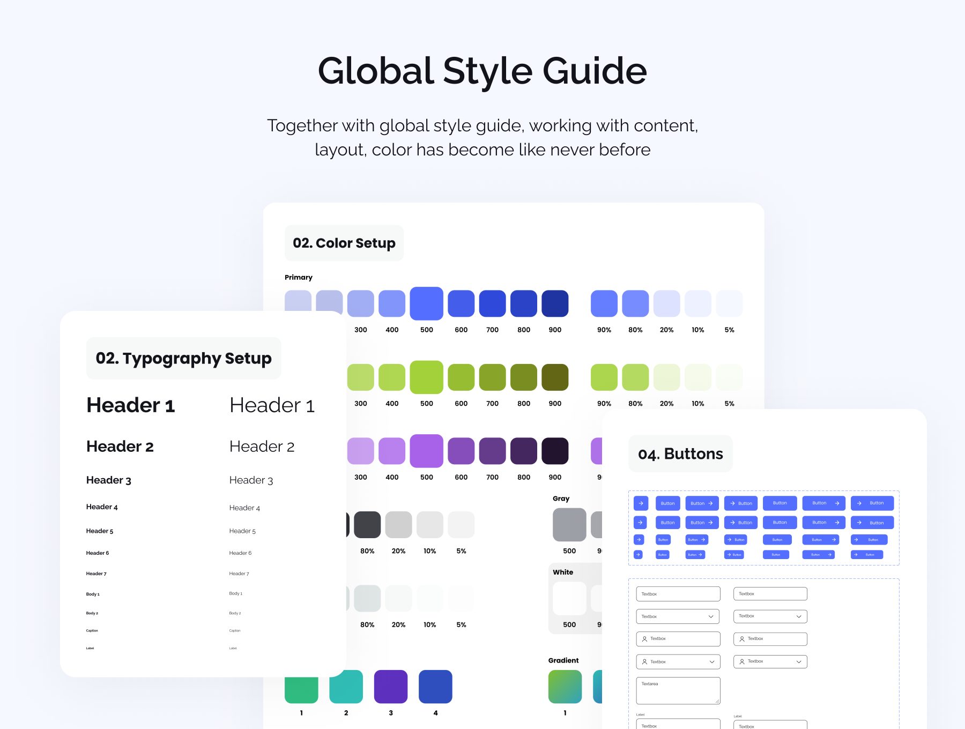The height and width of the screenshot is (729, 965).
Task: Click user icon in right textbox without chevron
Action: click(742, 639)
